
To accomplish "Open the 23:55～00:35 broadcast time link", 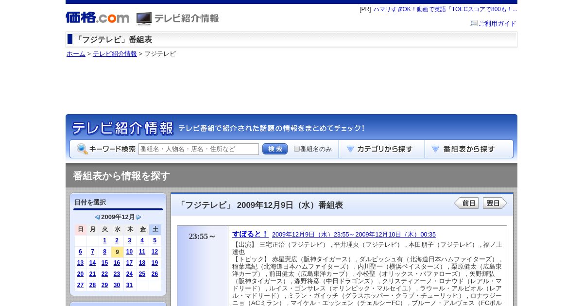I will 354,235.
